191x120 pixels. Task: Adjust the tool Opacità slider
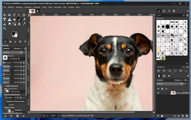pos(13,52)
